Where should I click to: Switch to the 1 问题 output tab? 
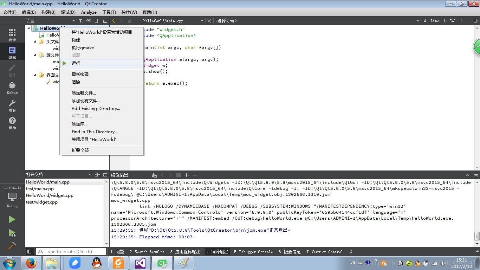[117, 252]
